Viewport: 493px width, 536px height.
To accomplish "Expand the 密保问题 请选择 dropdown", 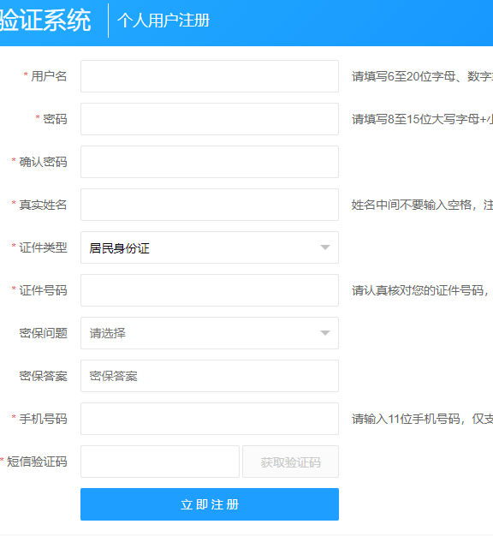I will pos(210,333).
